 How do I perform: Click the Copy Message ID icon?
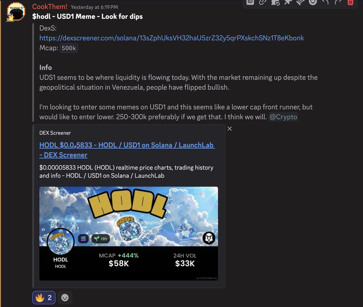250,2
